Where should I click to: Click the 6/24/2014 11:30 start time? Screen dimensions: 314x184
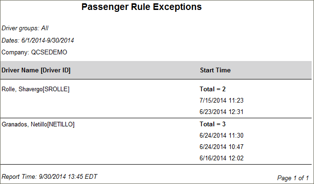(221, 136)
